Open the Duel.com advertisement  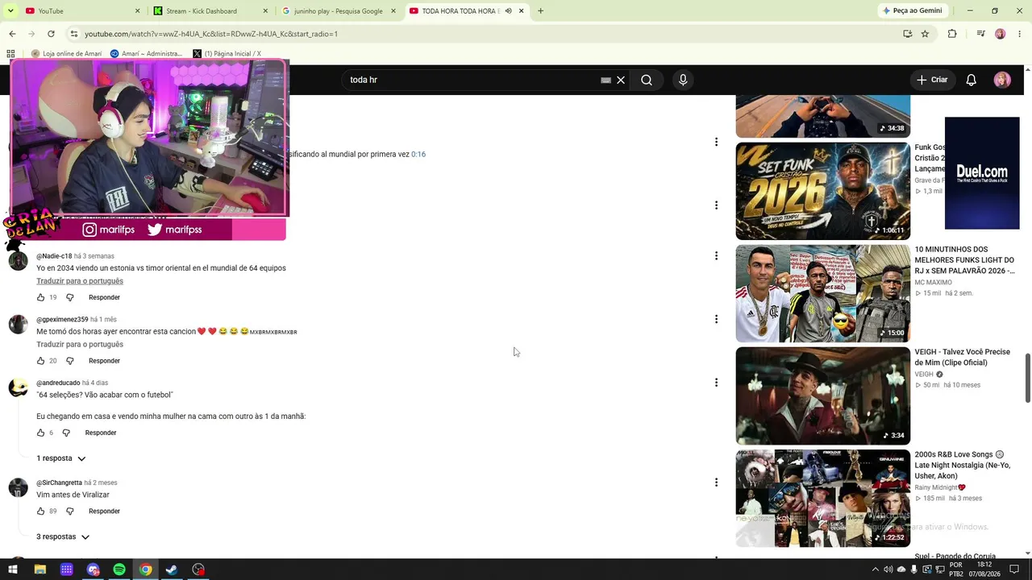tap(982, 173)
